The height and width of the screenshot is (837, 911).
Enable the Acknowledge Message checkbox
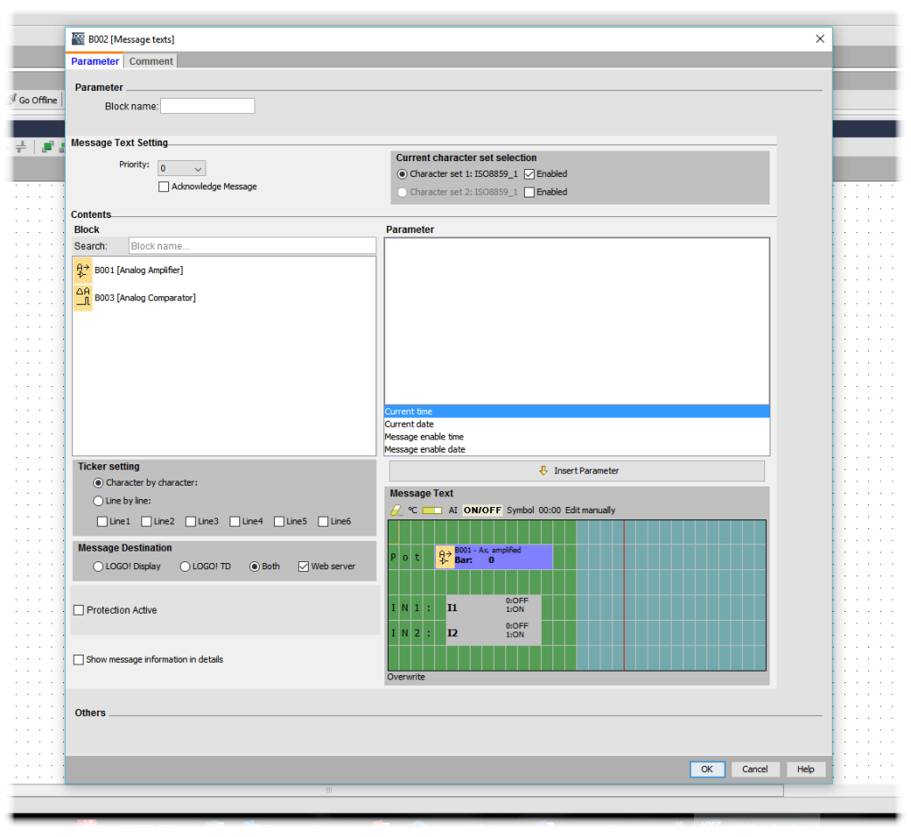[x=164, y=187]
